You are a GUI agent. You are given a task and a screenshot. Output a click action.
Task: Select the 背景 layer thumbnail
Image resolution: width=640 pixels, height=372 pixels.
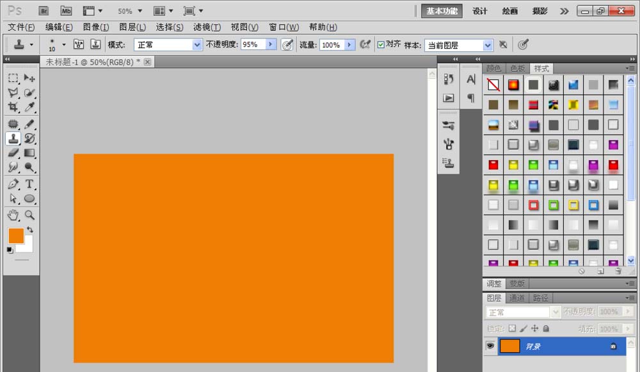pyautogui.click(x=509, y=346)
